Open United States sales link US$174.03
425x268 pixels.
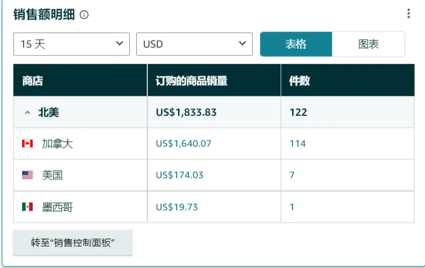pos(179,175)
